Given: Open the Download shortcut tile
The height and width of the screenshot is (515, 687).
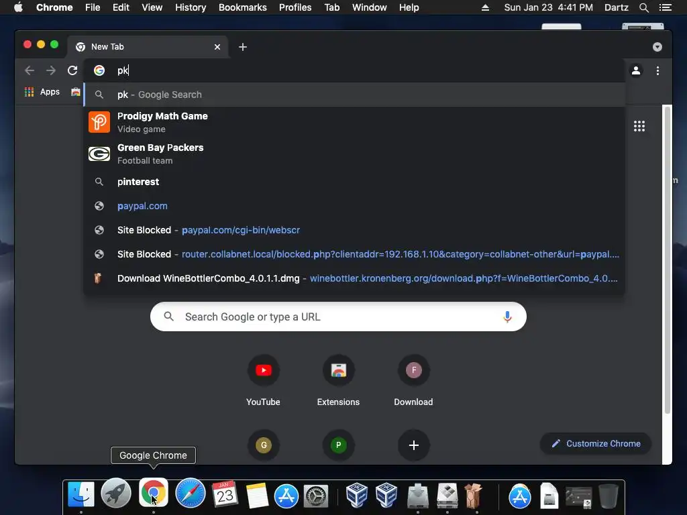Looking at the screenshot, I should (x=413, y=380).
